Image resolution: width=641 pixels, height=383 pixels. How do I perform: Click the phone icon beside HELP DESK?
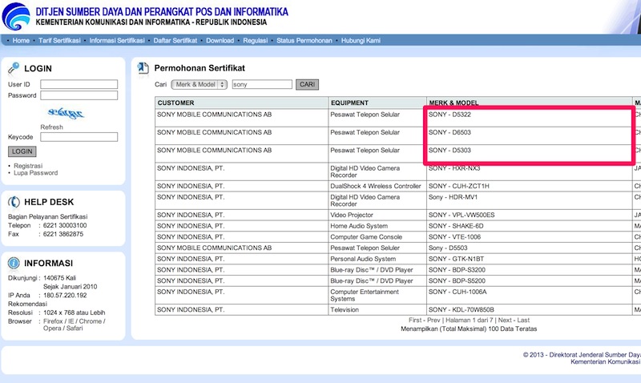(14, 202)
